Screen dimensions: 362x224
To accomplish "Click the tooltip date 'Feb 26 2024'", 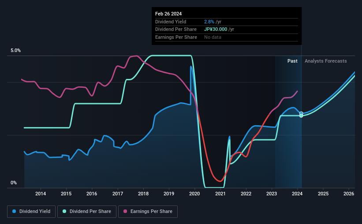I will point(168,14).
